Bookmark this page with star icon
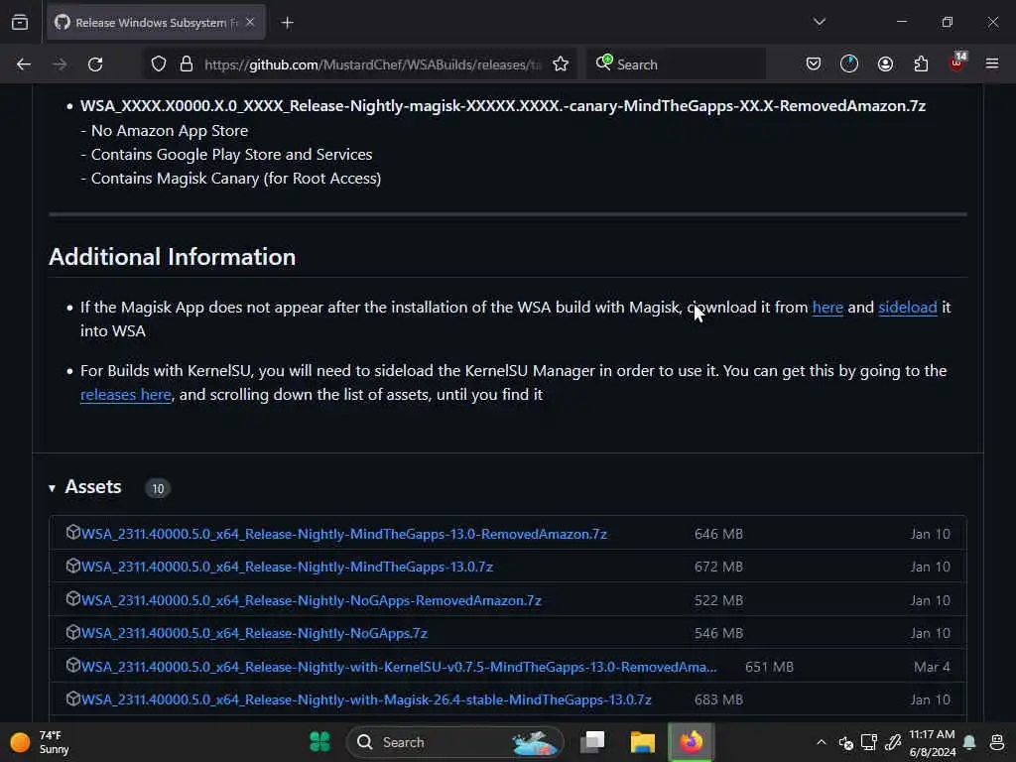The height and width of the screenshot is (762, 1016). (561, 64)
